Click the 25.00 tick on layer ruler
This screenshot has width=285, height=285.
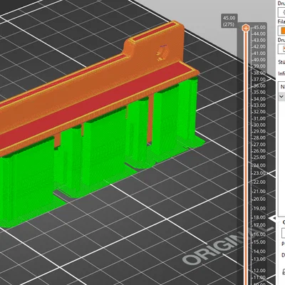259,157
